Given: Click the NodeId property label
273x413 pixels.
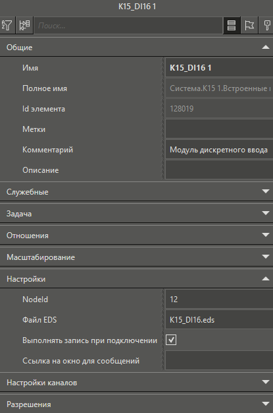Looking at the screenshot, I should (36, 300).
